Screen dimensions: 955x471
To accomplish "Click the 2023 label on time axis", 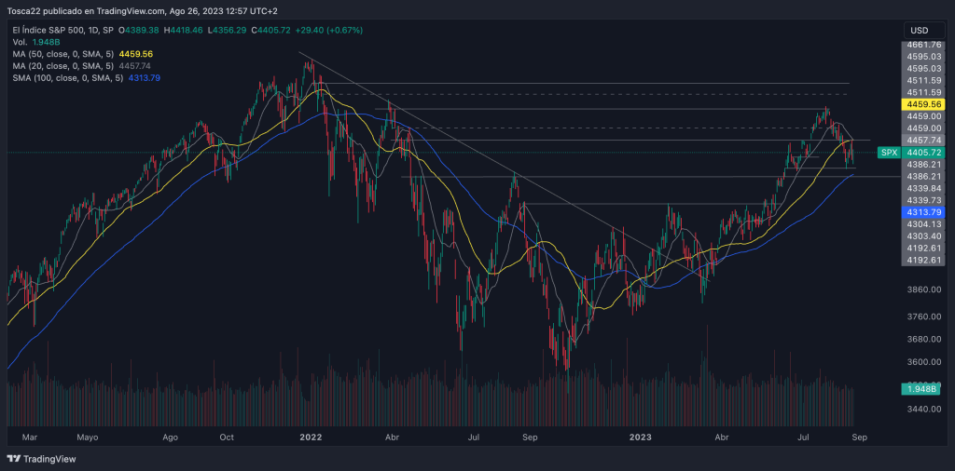I will (x=640, y=436).
